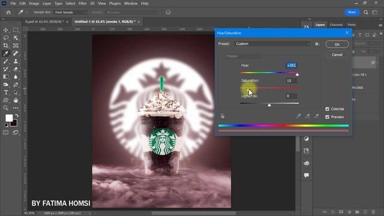Select the Rectangular Marquee tool
The image size is (384, 216).
click(x=16, y=30)
